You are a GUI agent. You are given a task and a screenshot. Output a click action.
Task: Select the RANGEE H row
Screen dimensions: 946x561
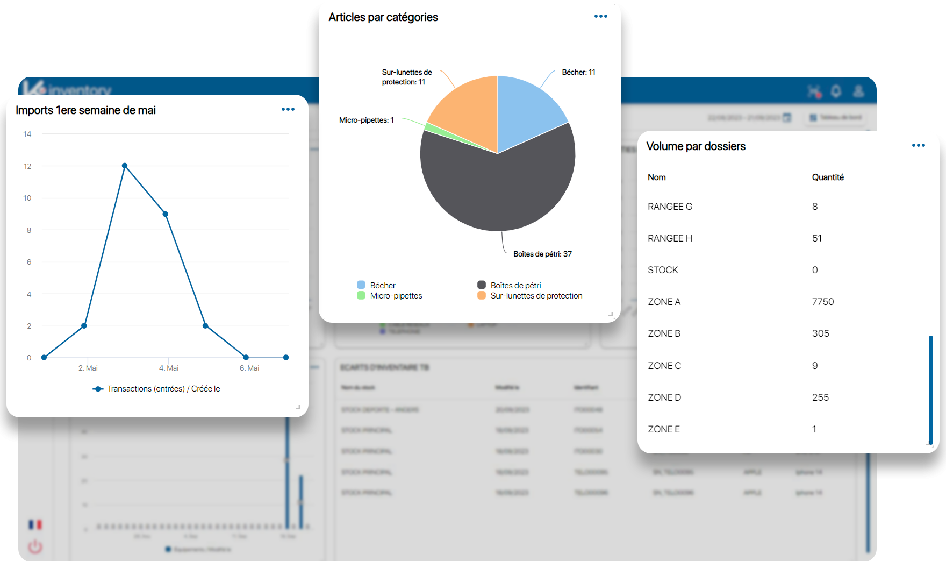[785, 238]
